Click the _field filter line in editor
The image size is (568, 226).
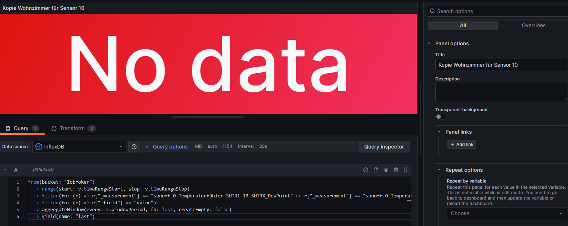click(95, 202)
